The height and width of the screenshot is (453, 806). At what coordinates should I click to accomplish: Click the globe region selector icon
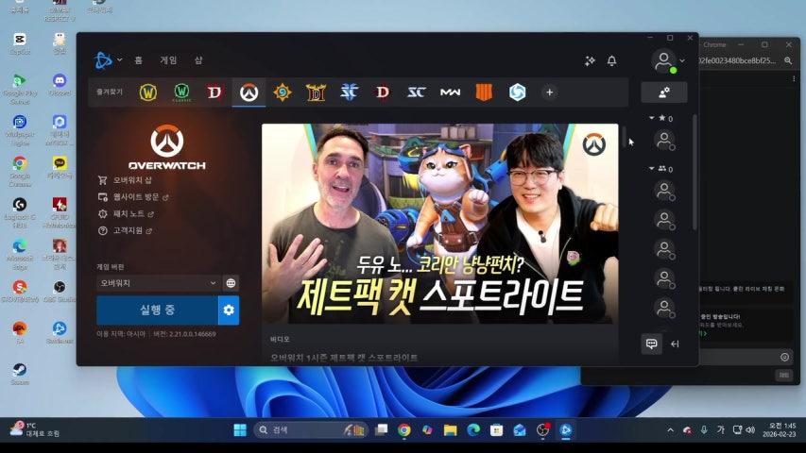point(231,282)
